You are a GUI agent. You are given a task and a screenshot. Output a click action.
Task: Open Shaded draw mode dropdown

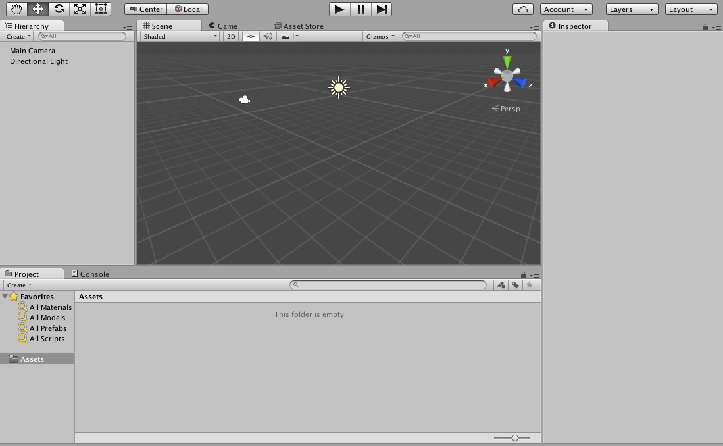tap(180, 36)
